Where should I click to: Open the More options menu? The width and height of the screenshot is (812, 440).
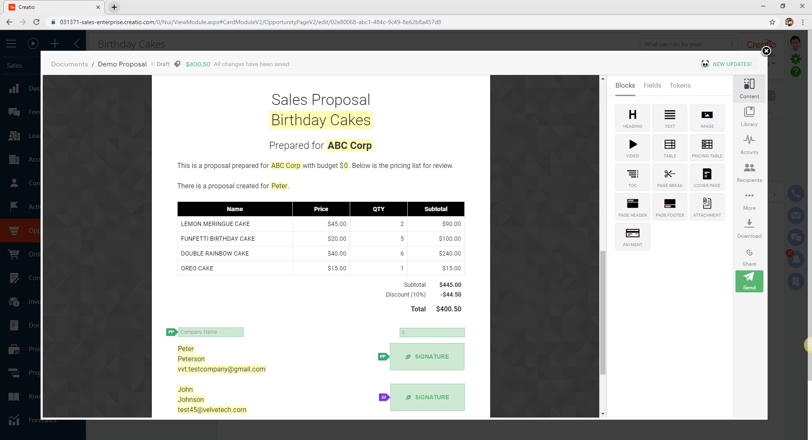pos(749,200)
